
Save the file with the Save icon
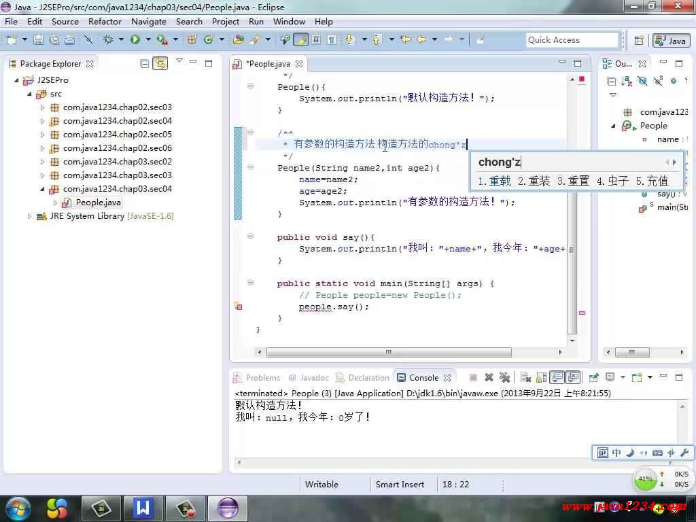pyautogui.click(x=39, y=40)
